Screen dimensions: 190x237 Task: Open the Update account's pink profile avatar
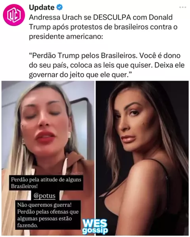coord(14,15)
